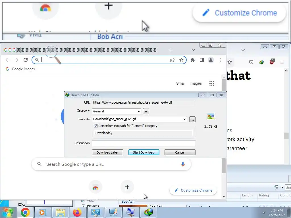Screen dimensions: 291x218
Task: Open Images link on new tab page
Action: [x=196, y=83]
